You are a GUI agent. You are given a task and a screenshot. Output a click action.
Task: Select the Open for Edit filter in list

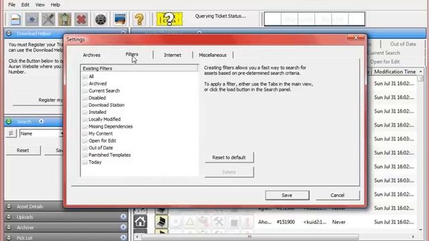click(103, 141)
